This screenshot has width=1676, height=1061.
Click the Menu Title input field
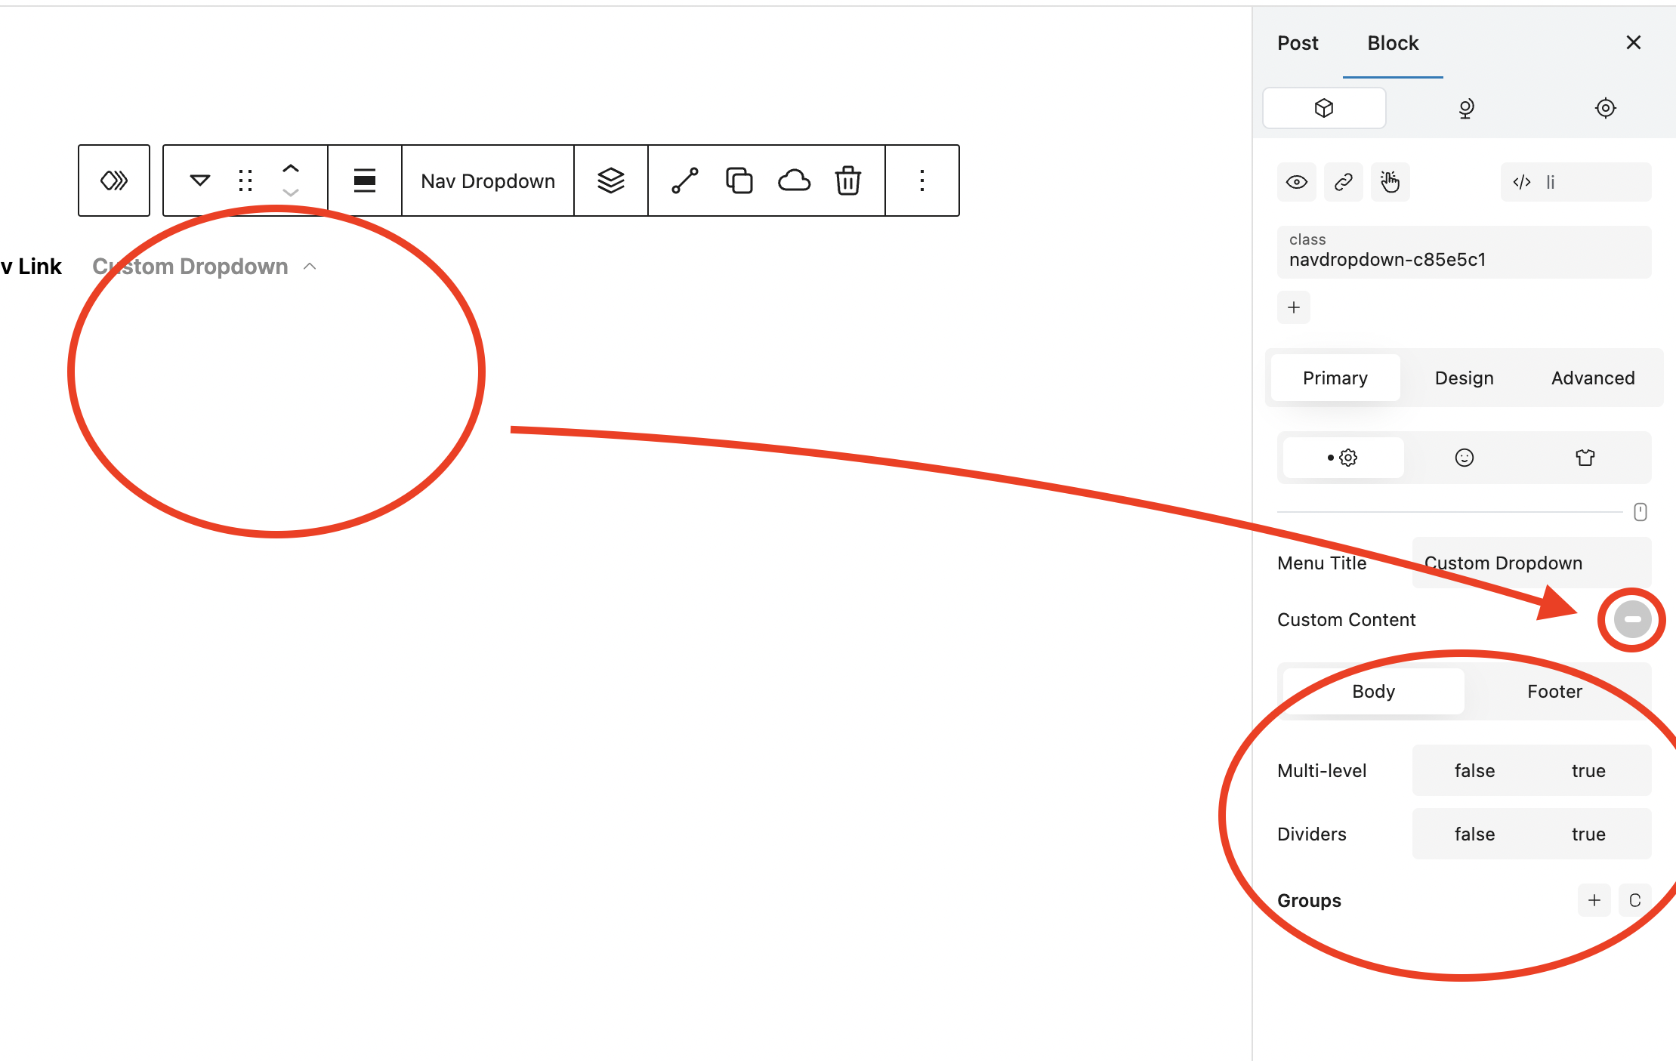coord(1531,563)
